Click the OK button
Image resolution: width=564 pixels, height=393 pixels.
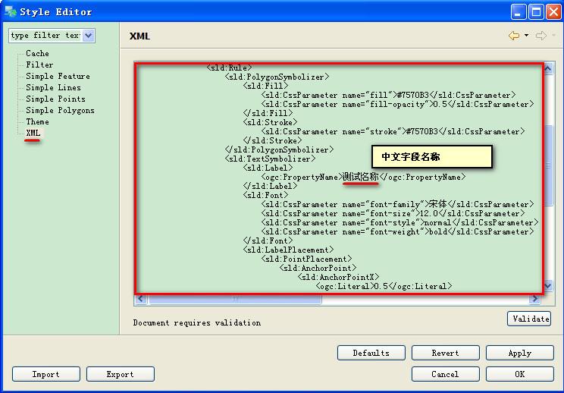point(520,374)
